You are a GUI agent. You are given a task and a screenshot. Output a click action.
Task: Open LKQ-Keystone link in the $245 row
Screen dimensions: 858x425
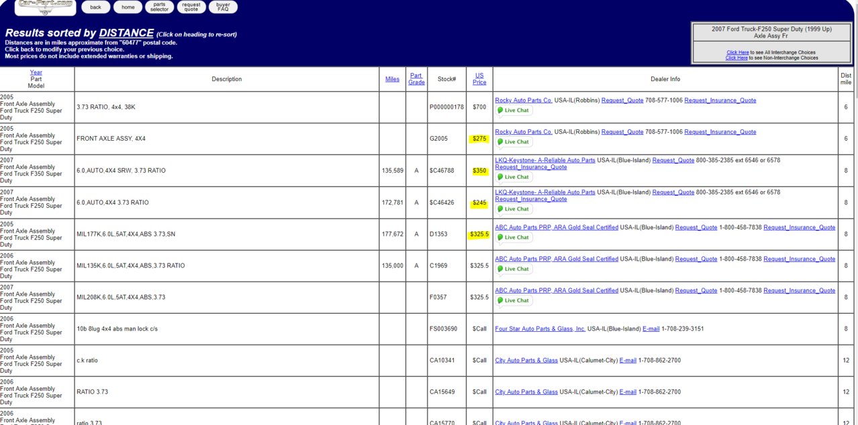tap(545, 192)
